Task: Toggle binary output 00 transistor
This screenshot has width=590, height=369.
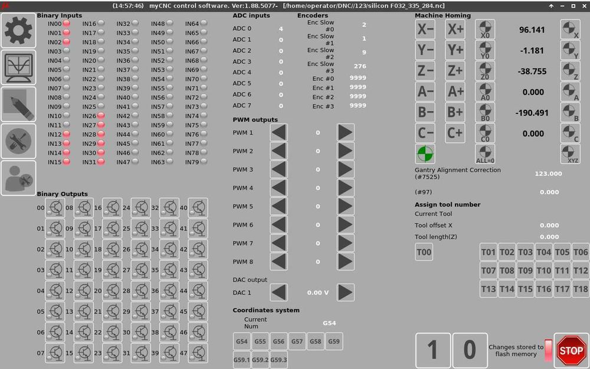Action: (55, 208)
